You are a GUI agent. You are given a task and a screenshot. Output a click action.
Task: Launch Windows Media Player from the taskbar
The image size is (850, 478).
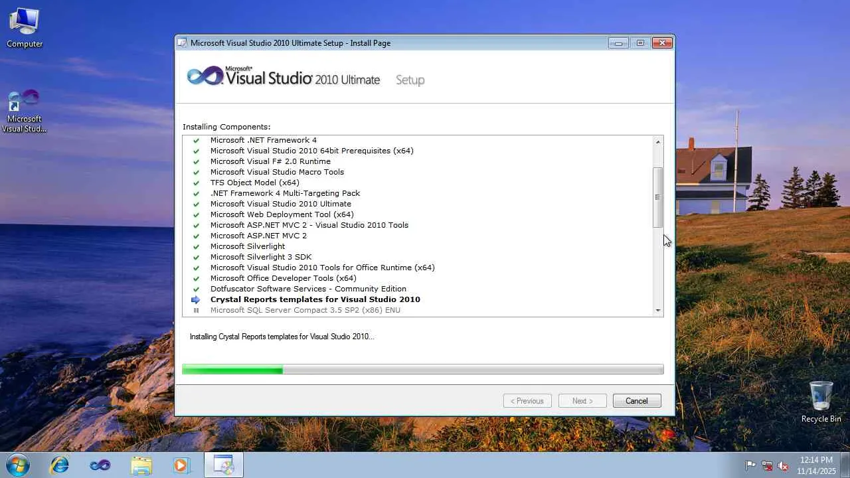pyautogui.click(x=181, y=465)
